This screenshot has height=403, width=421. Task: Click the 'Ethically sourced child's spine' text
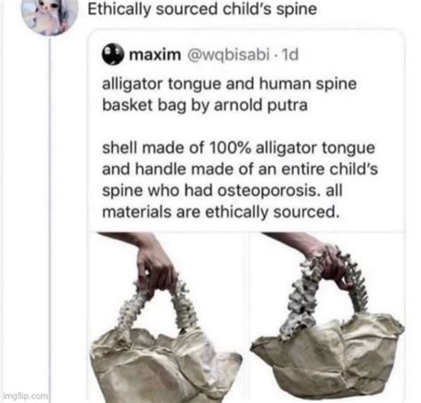203,9
